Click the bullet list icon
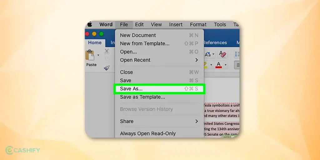The image size is (320, 160). pos(237,54)
